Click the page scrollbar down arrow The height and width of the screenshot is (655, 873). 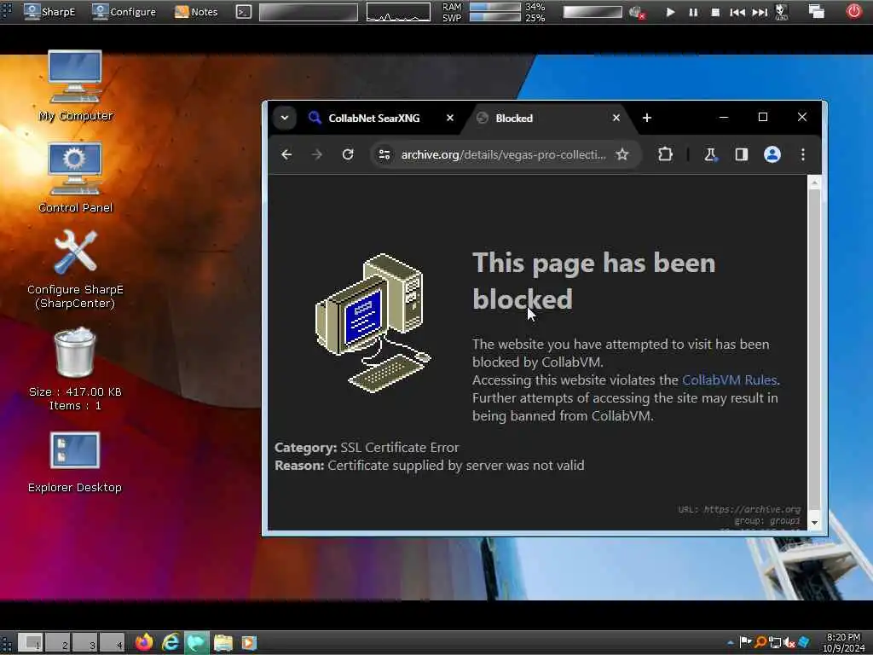click(814, 523)
